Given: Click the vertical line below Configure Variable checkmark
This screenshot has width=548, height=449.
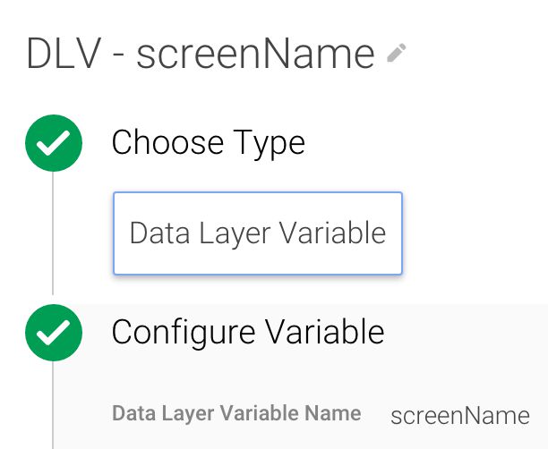Looking at the screenshot, I should (x=53, y=405).
